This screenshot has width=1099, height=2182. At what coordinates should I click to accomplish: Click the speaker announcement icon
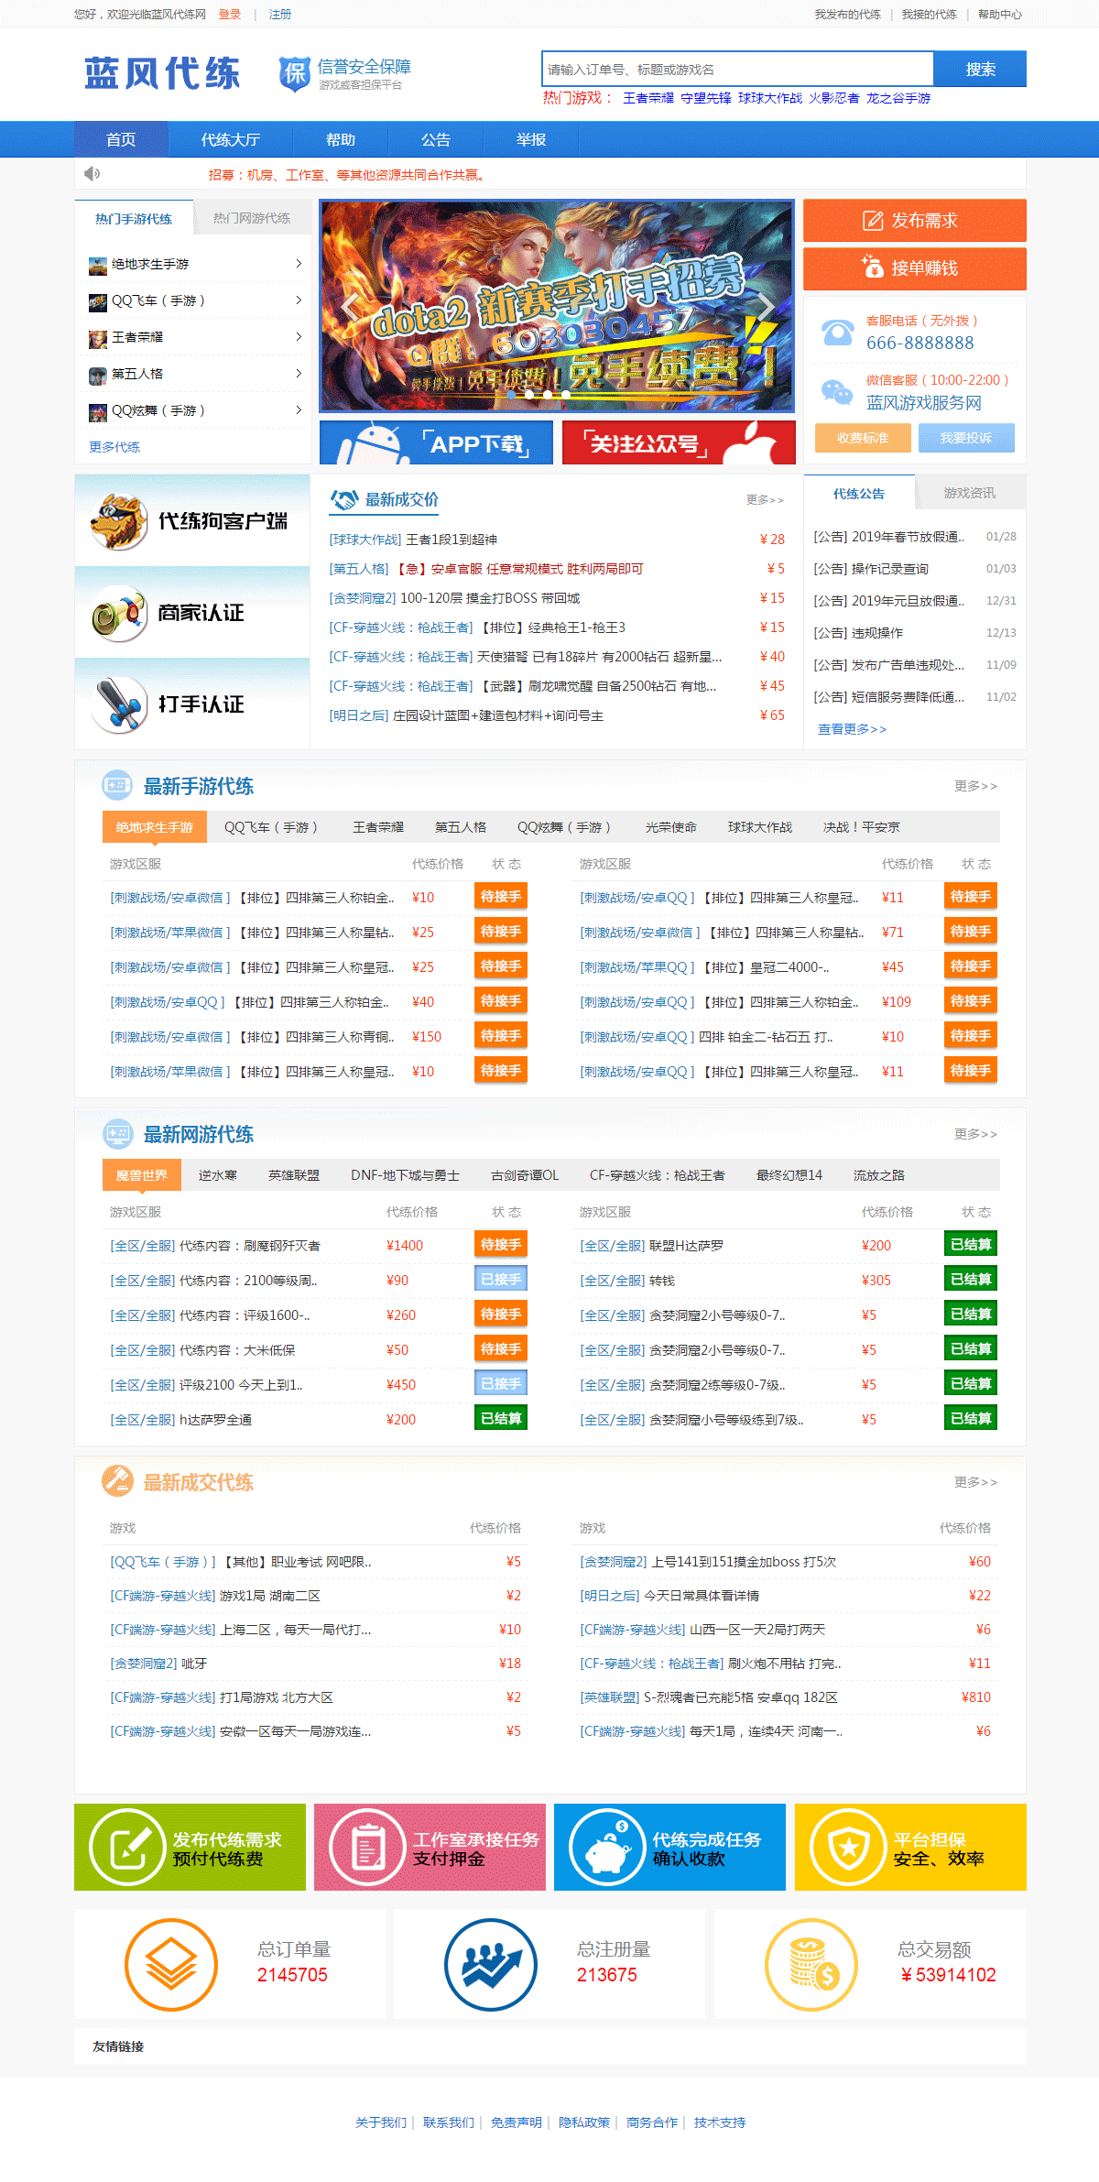(x=92, y=173)
